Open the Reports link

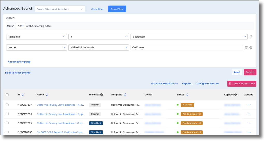pos(187,84)
